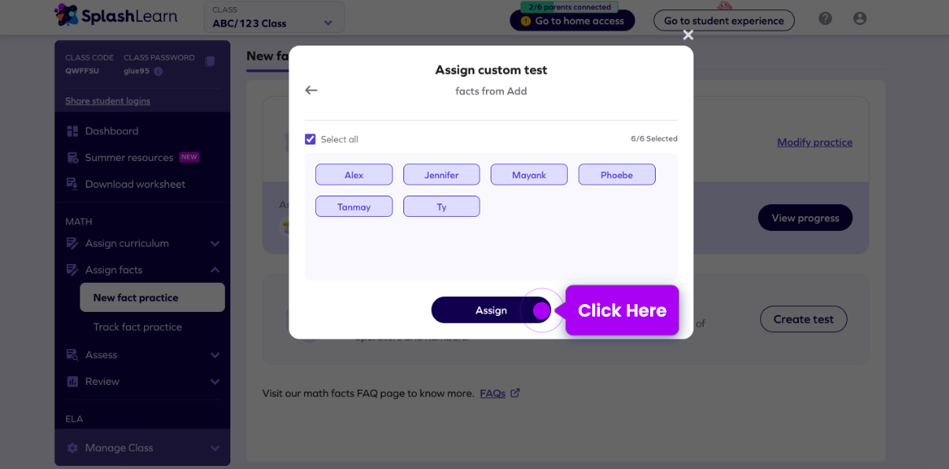Open Share student logins link
This screenshot has height=469, width=949.
coord(108,101)
